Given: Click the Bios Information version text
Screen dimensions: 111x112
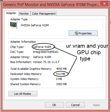Looking at the screenshot, I should pyautogui.click(x=46, y=62).
